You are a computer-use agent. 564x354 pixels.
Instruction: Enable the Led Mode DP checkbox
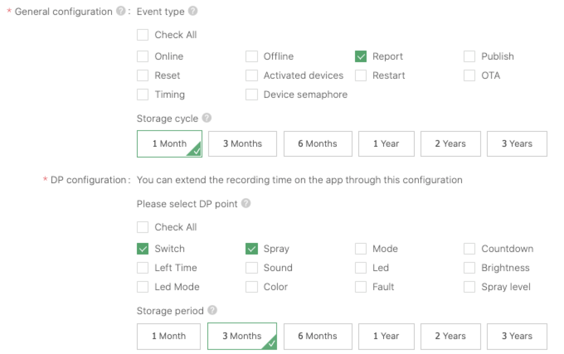143,287
